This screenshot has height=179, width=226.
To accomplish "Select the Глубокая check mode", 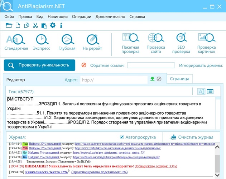I will click(67, 42).
